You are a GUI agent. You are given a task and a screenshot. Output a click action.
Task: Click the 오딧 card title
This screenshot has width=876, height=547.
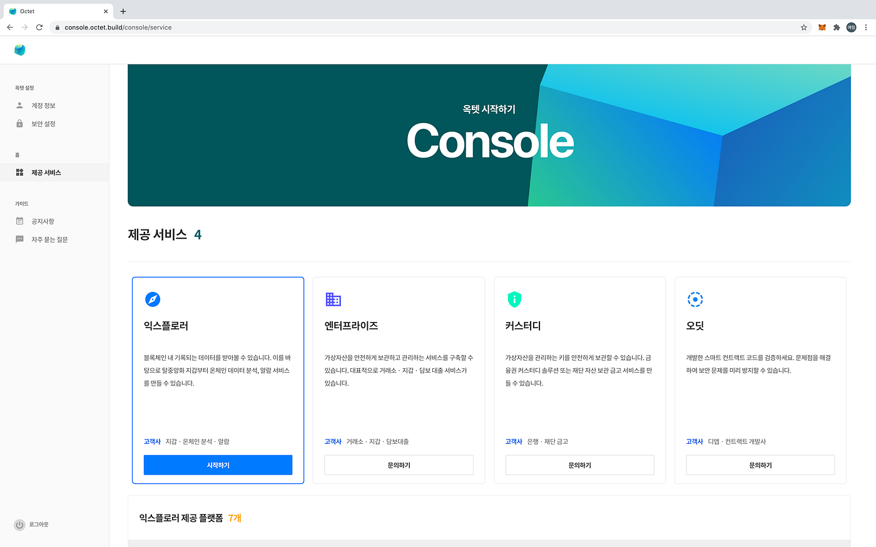(695, 326)
